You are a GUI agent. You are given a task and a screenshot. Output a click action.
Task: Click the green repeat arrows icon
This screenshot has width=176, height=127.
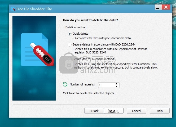[x=65, y=84]
